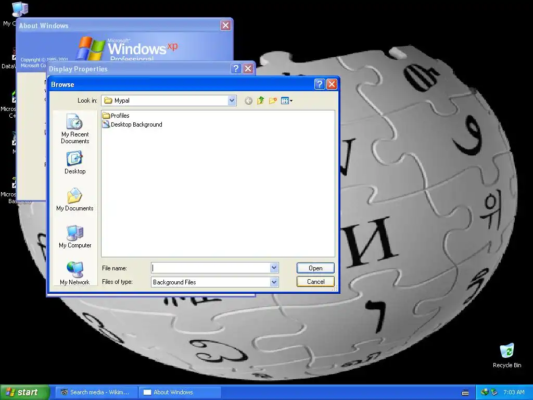Expand the Look in dropdown

point(232,101)
